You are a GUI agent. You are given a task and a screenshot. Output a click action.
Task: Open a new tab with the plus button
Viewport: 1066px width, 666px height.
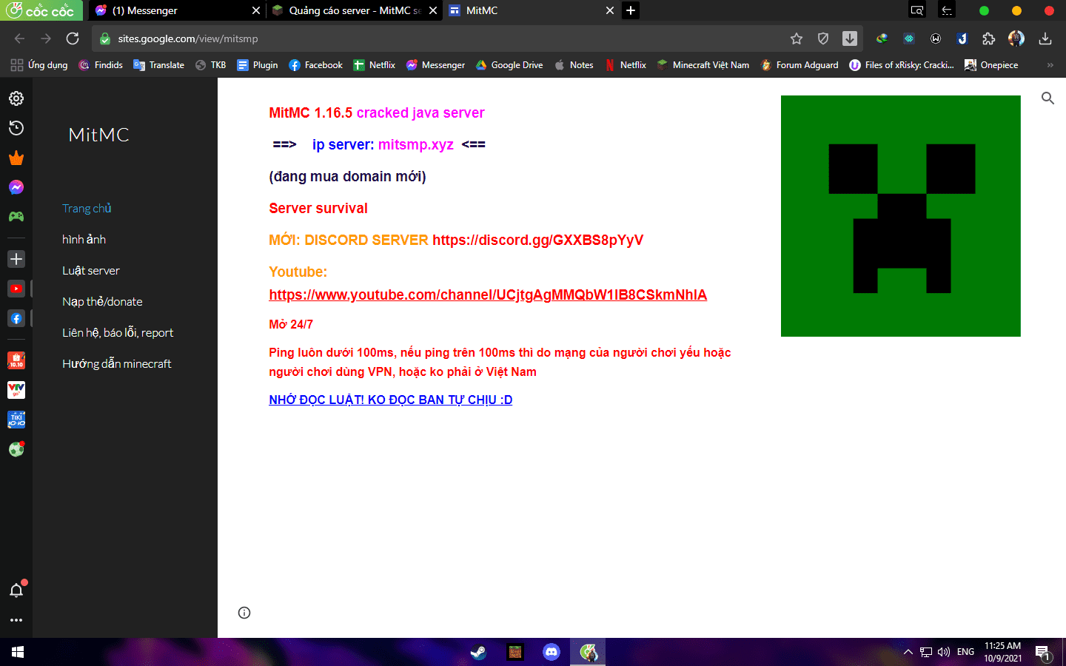(631, 10)
